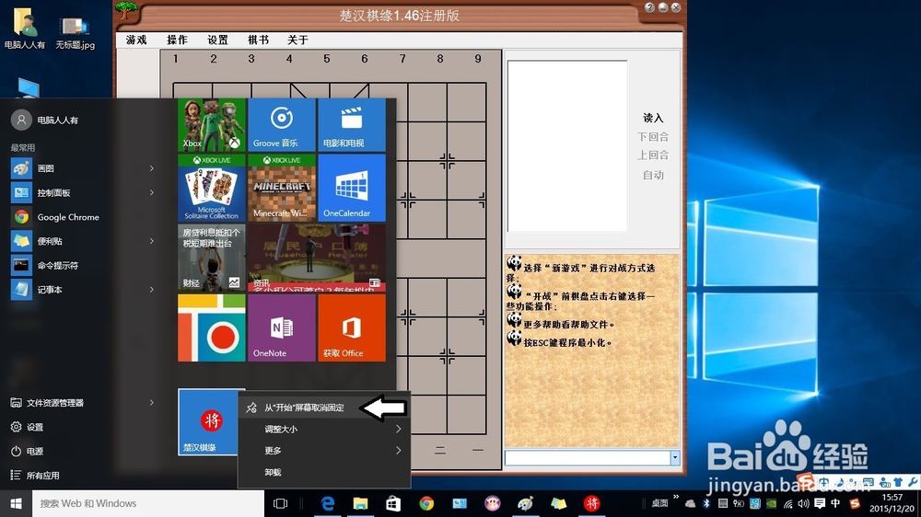Expand the 控制面板 jump list arrow
The height and width of the screenshot is (517, 921).
coord(152,192)
